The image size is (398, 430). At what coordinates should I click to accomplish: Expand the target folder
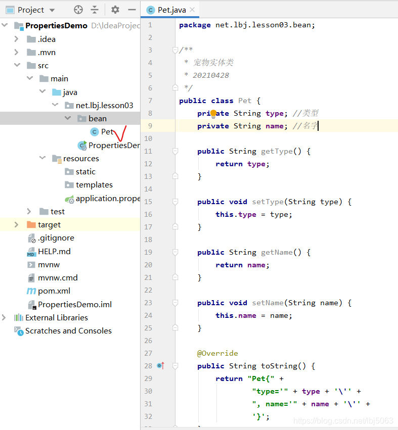(17, 224)
